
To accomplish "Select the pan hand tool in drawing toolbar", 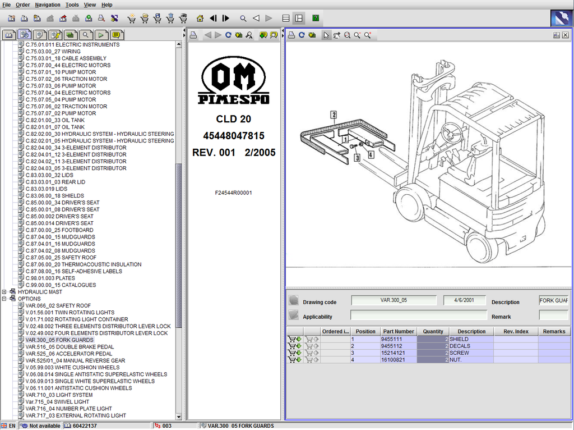I will (337, 35).
